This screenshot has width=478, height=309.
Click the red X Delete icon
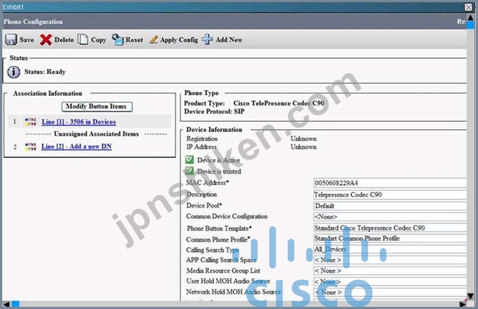click(46, 40)
